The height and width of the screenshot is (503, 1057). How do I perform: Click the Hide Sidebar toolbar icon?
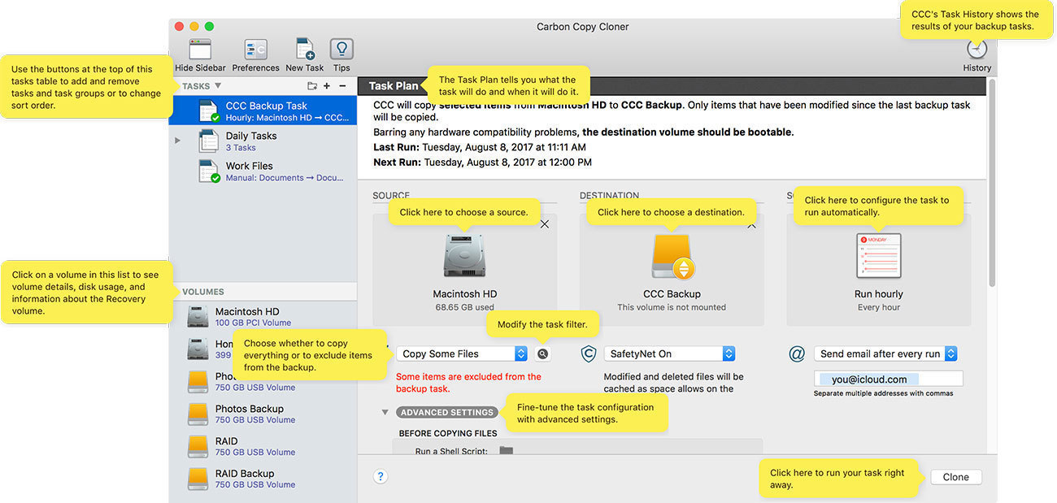click(200, 50)
